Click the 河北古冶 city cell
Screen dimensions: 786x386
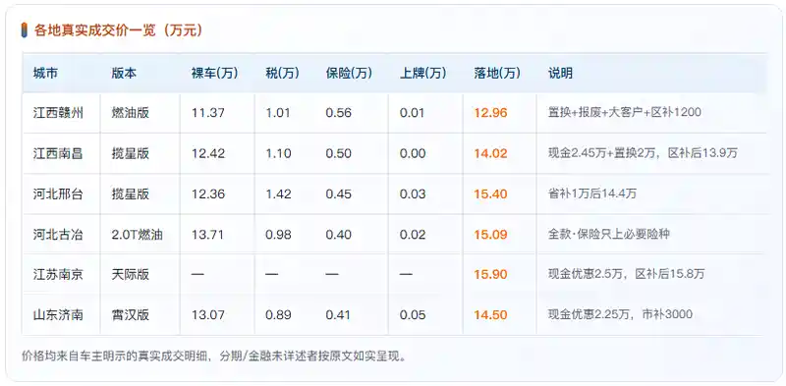(58, 234)
